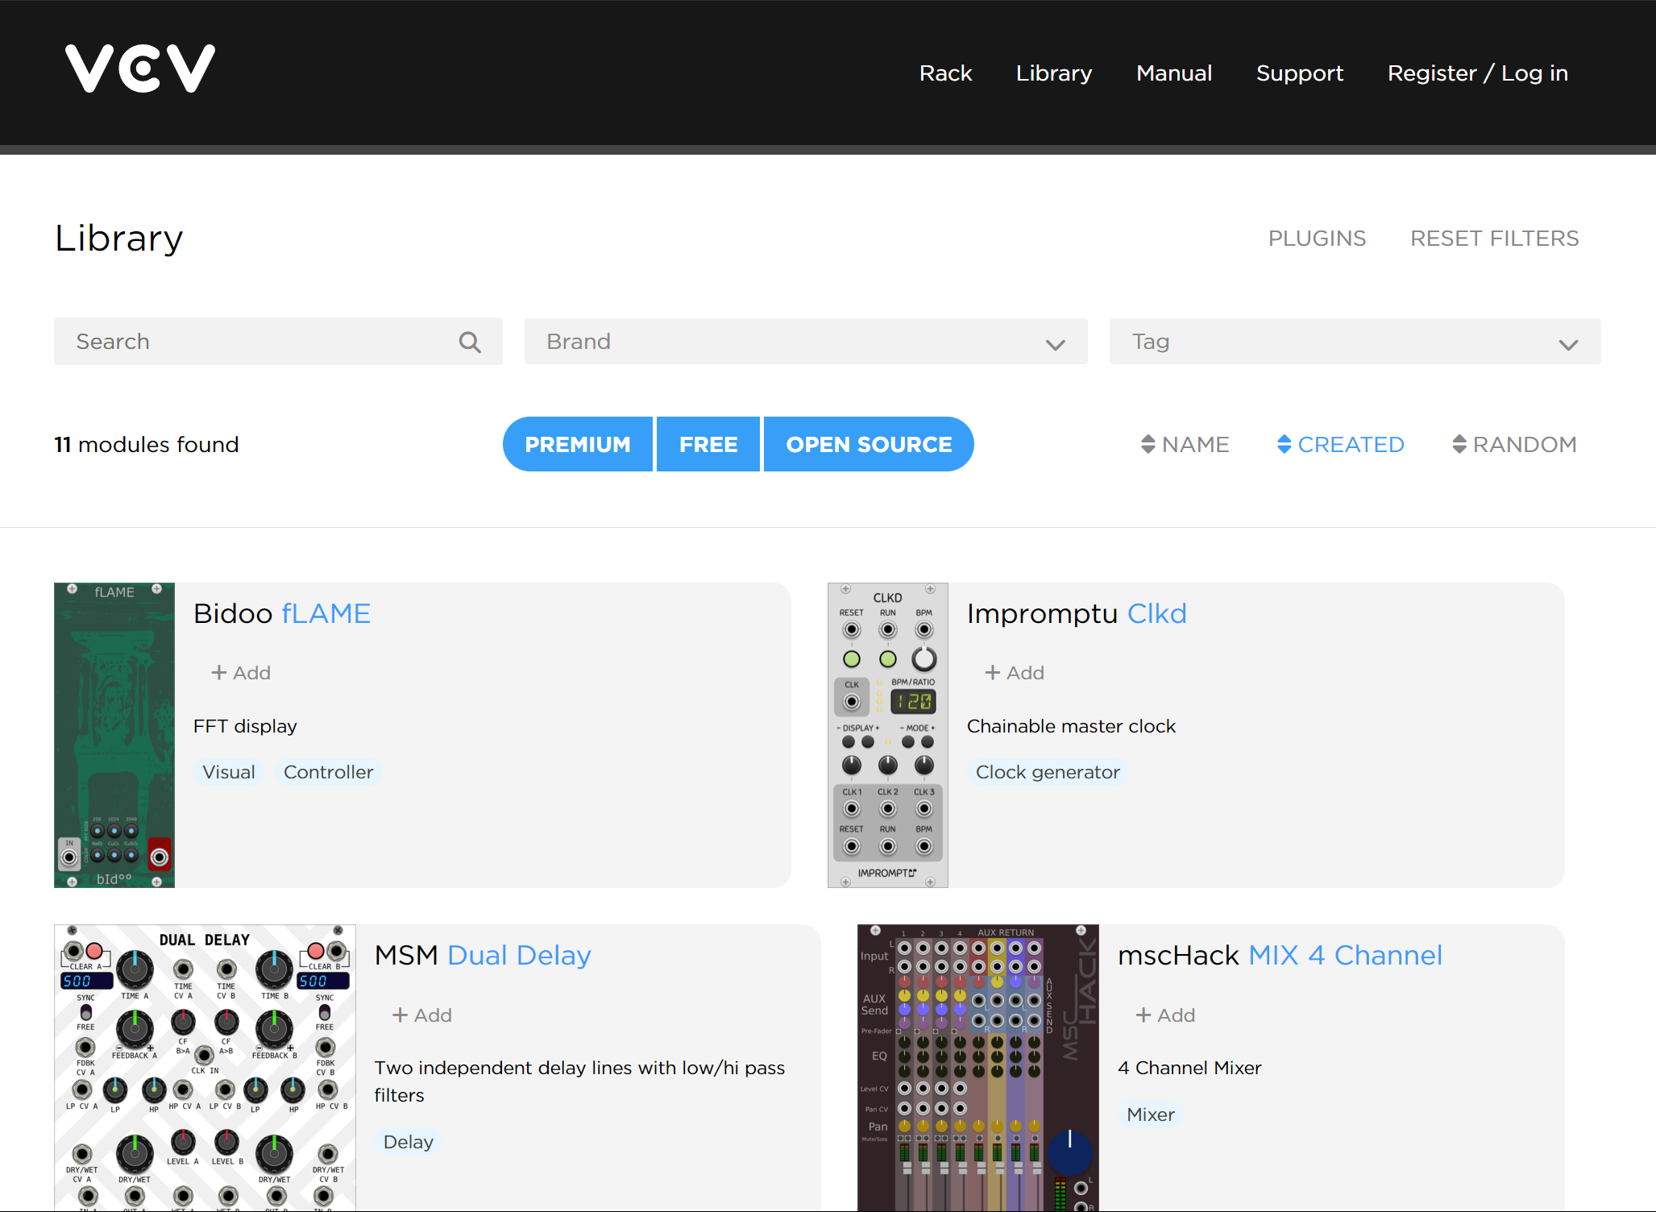Open the mscHack MIX 4 Channel thumbnail
Screen dimensions: 1656x1212
point(978,1068)
